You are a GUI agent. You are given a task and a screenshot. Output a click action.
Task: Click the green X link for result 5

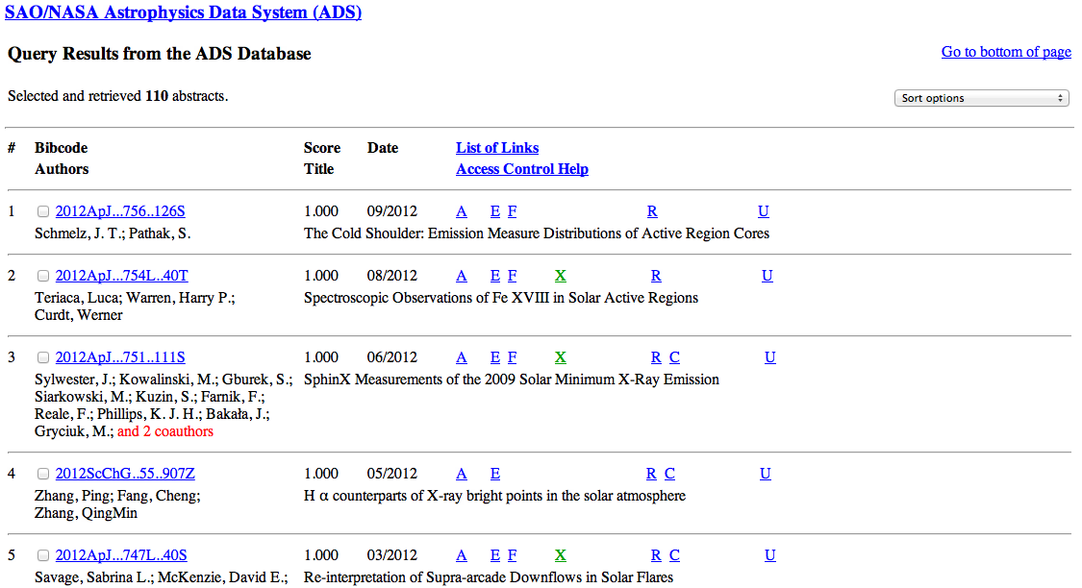tap(561, 555)
